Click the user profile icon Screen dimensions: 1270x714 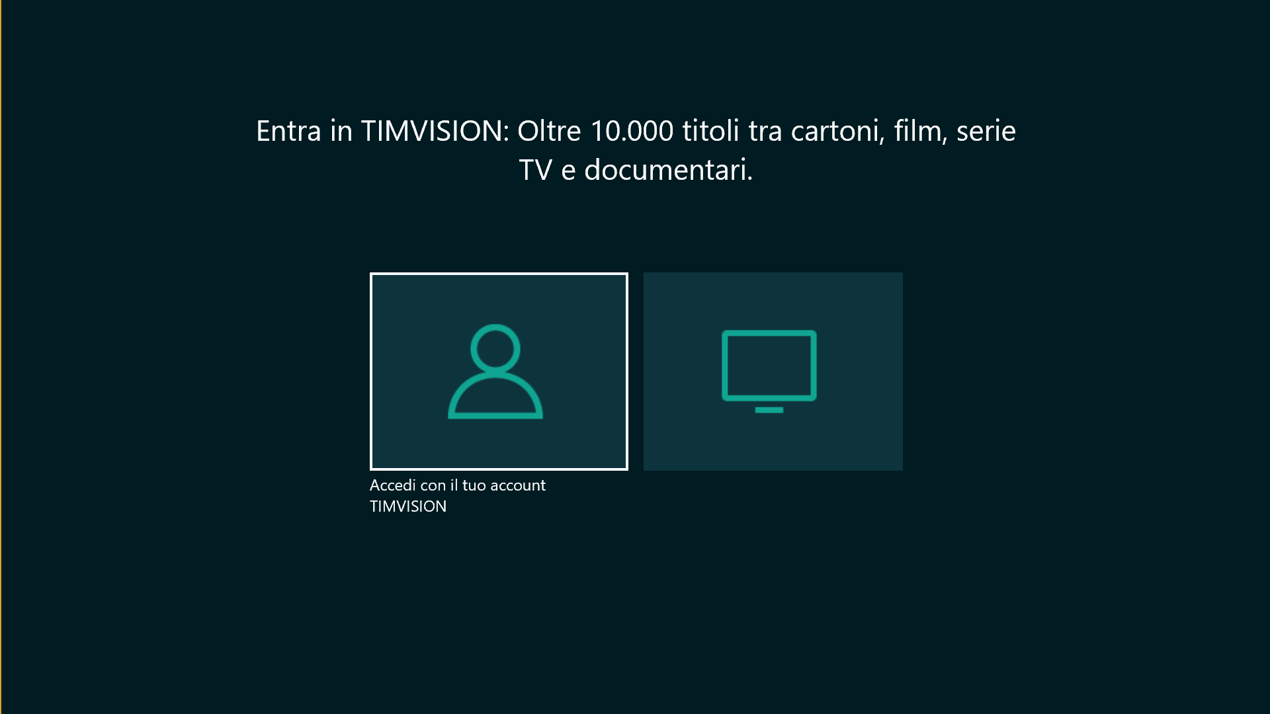pyautogui.click(x=495, y=371)
